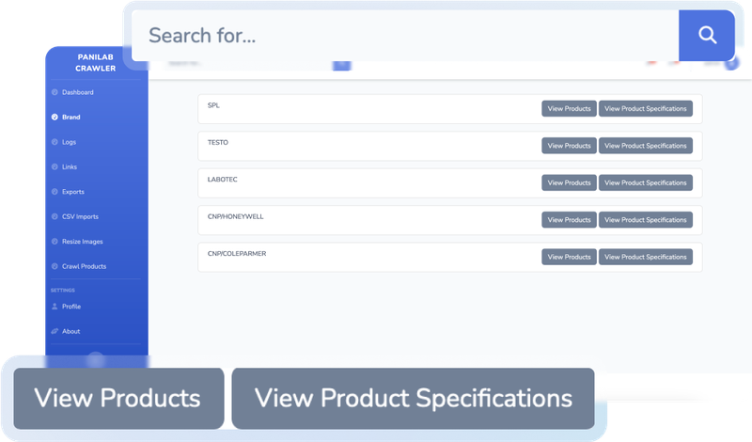
Task: Click the PANILAB CRAWLER sidebar title
Action: point(96,62)
